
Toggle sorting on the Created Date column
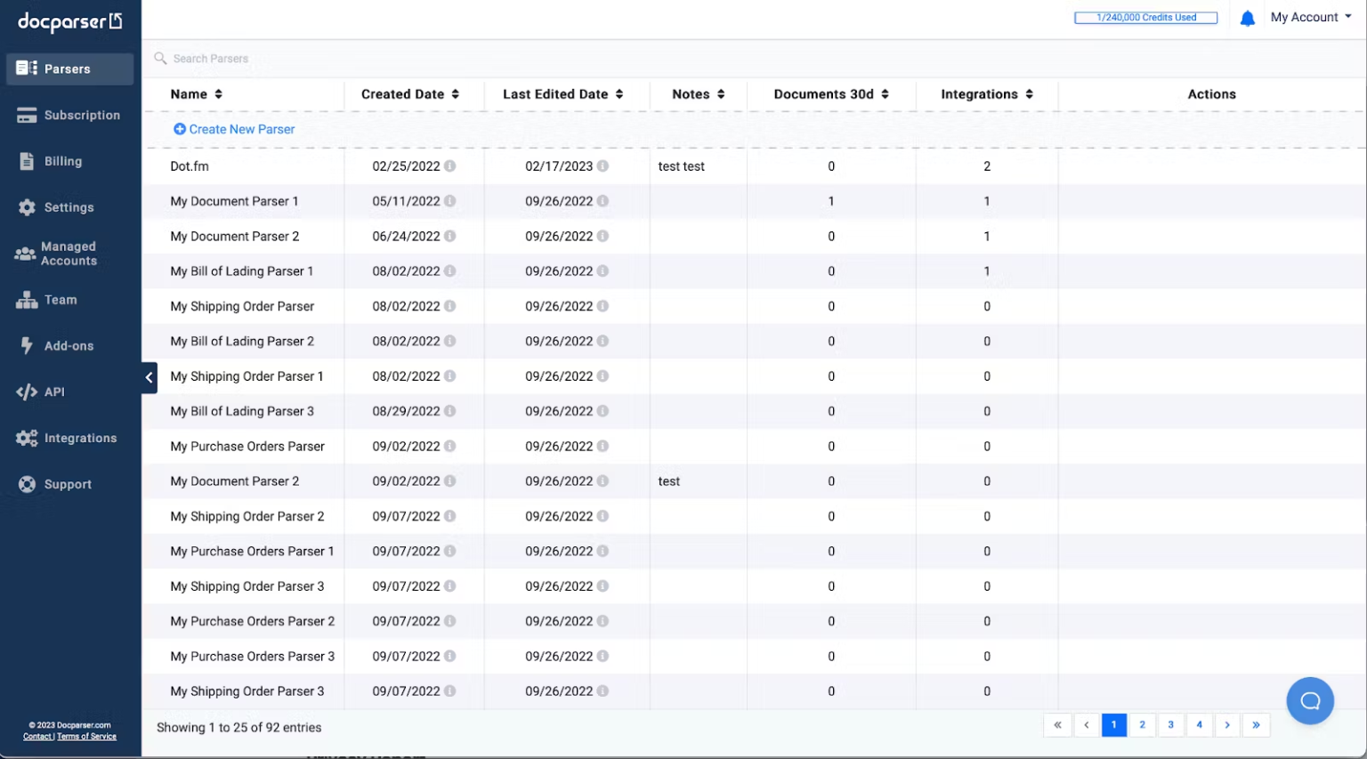(456, 94)
